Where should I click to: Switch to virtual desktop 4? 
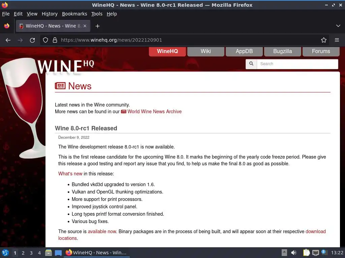39,253
